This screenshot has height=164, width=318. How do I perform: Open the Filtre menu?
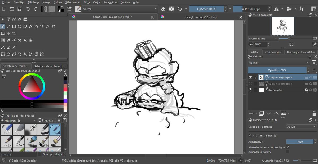coord(87,2)
